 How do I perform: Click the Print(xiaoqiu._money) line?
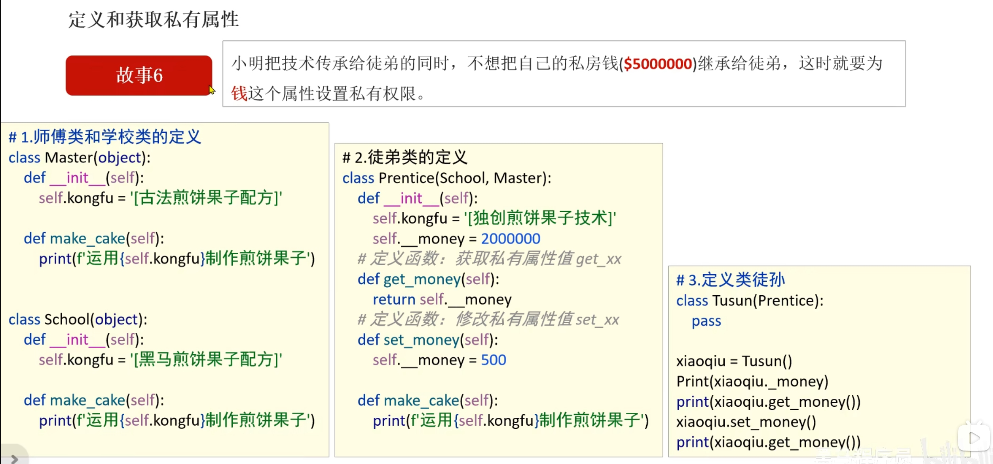752,381
